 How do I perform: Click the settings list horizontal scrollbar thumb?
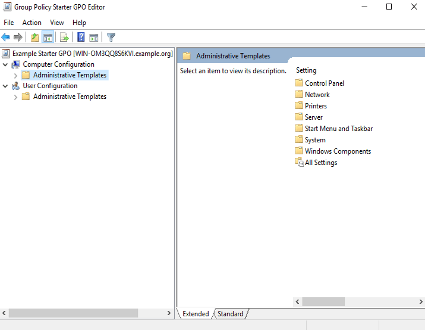pos(323,301)
